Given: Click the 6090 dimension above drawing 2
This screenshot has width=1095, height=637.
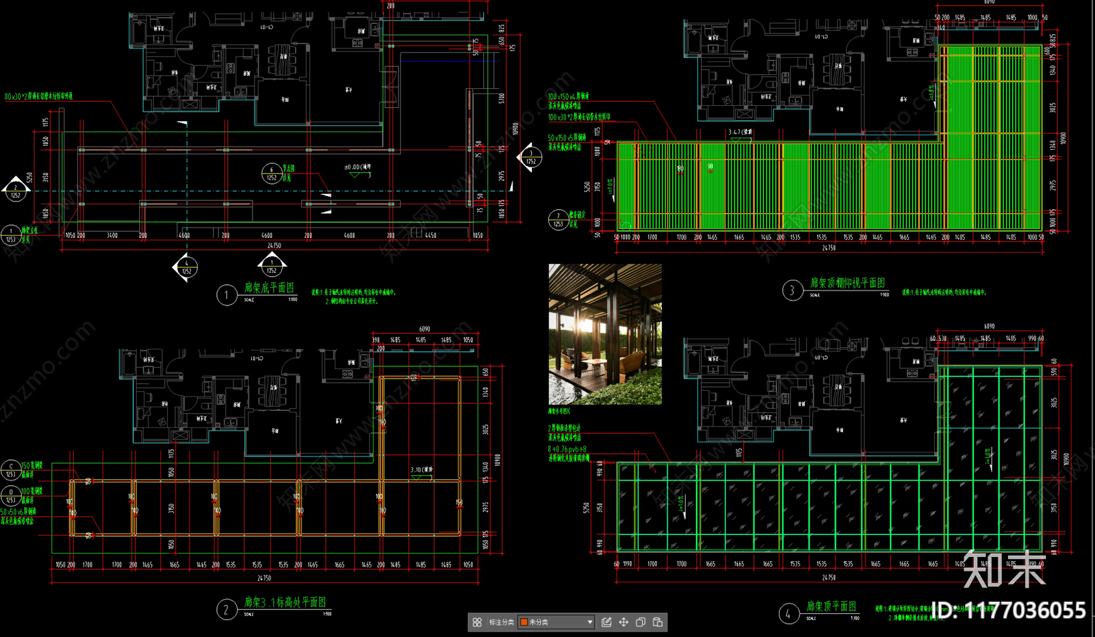Looking at the screenshot, I should 424,329.
